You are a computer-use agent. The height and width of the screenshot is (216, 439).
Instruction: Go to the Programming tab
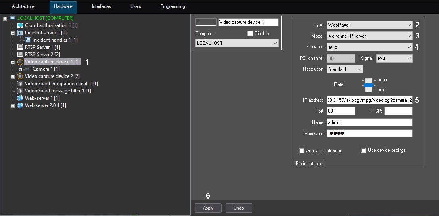point(173,6)
